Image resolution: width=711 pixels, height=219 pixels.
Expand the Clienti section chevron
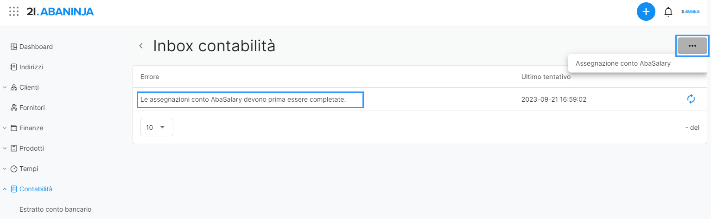pyautogui.click(x=5, y=87)
